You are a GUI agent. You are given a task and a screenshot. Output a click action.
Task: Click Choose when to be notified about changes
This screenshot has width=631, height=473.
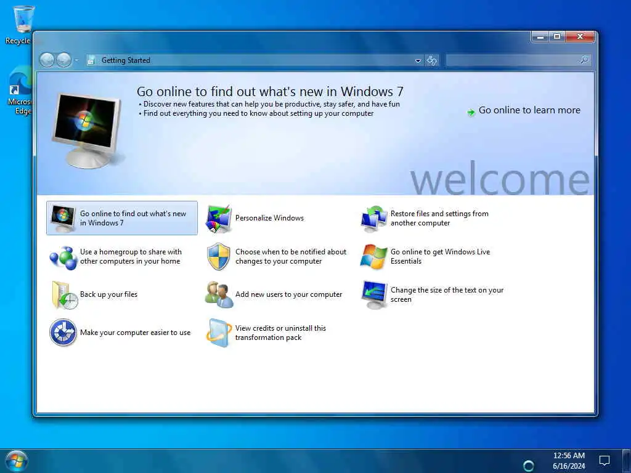tap(291, 257)
